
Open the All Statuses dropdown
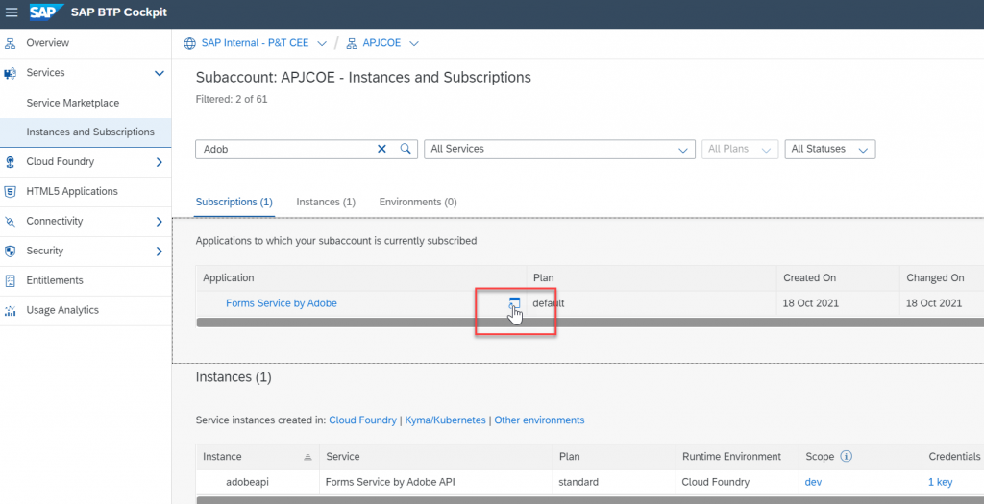(x=829, y=149)
